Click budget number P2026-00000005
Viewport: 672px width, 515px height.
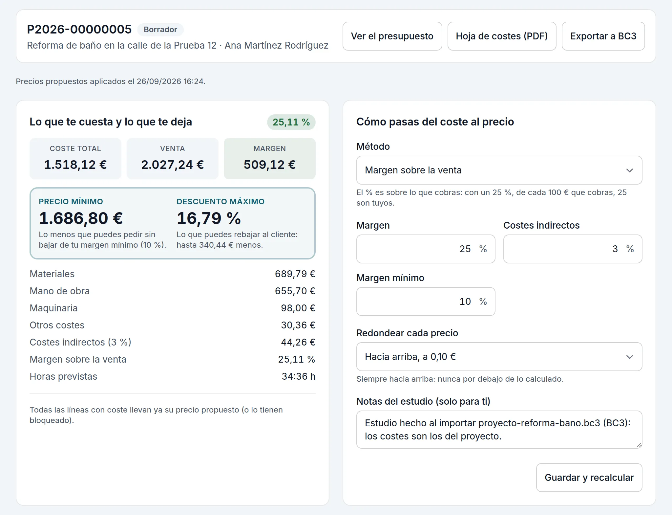(x=79, y=29)
